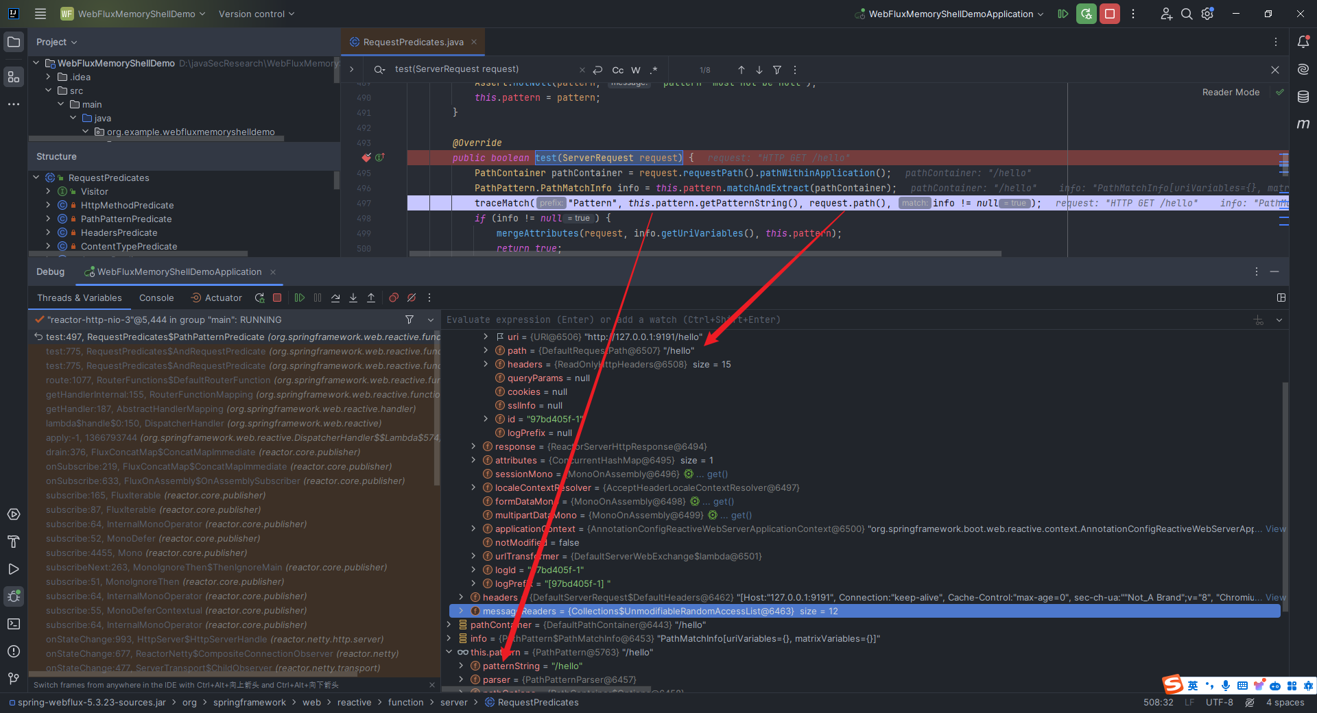Go to next search occurrence arrow
1317x713 pixels.
pyautogui.click(x=759, y=70)
